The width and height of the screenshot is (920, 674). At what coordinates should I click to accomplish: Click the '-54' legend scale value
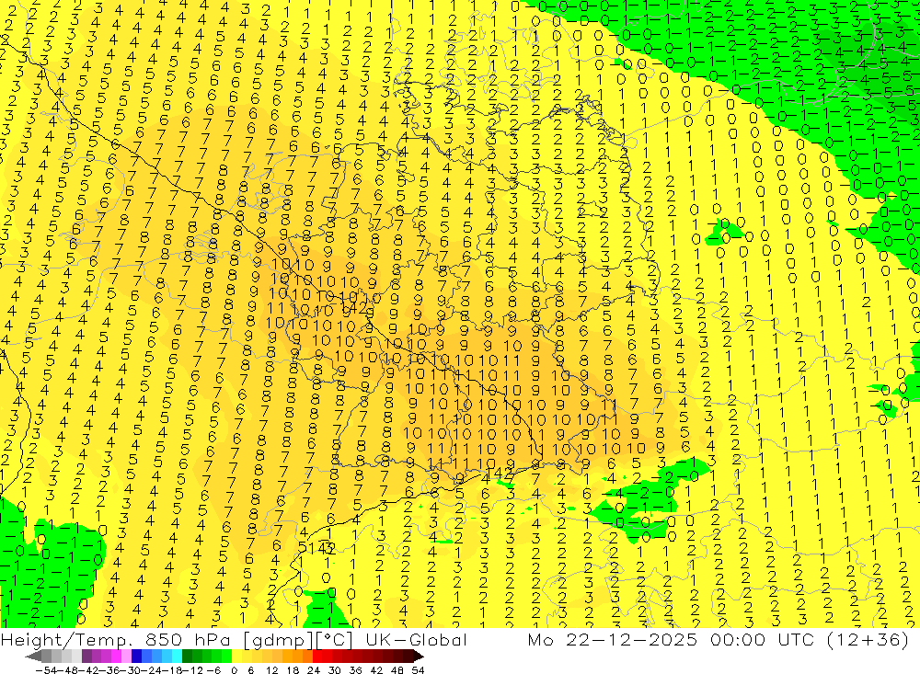[x=46, y=670]
